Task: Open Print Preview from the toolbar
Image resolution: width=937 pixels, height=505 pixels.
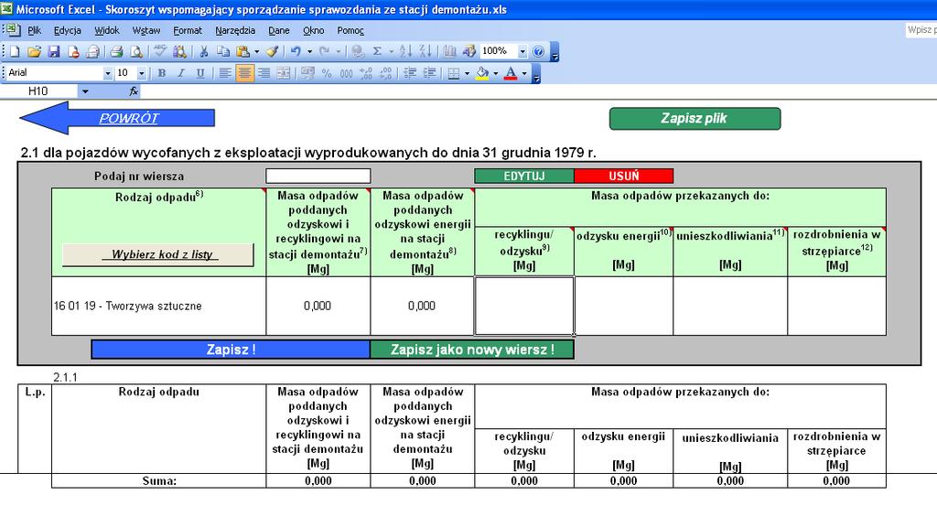Action: (136, 52)
